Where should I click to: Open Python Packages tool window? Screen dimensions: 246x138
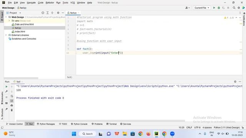(x=46, y=124)
